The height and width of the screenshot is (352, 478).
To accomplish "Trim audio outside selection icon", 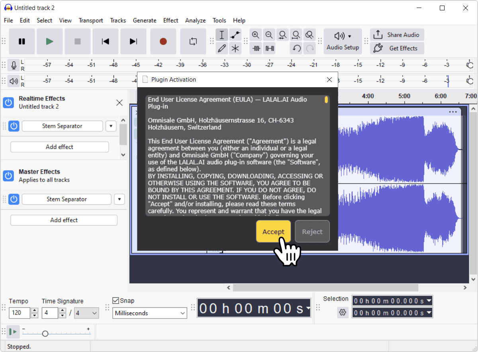I will tap(256, 49).
